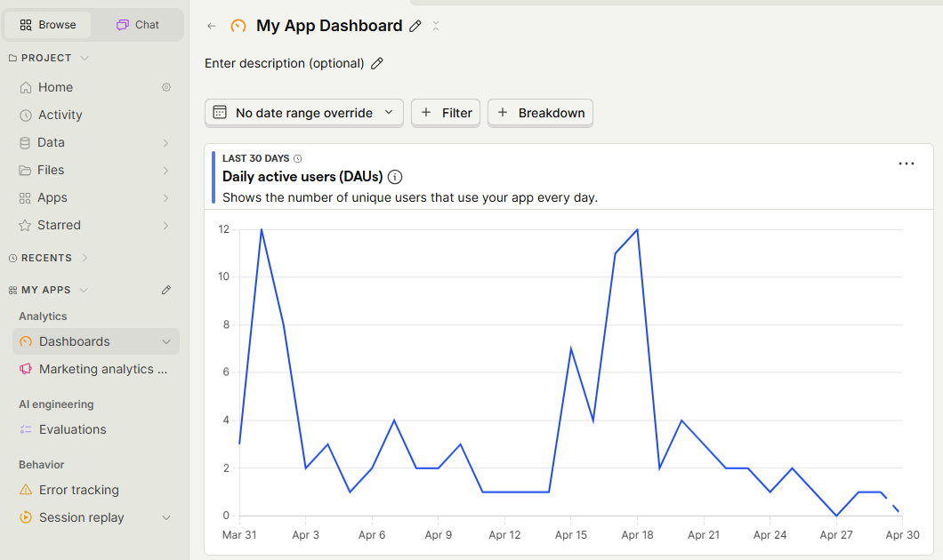This screenshot has height=560, width=943.
Task: Collapse the MY APPS section chevron
Action: coord(84,290)
